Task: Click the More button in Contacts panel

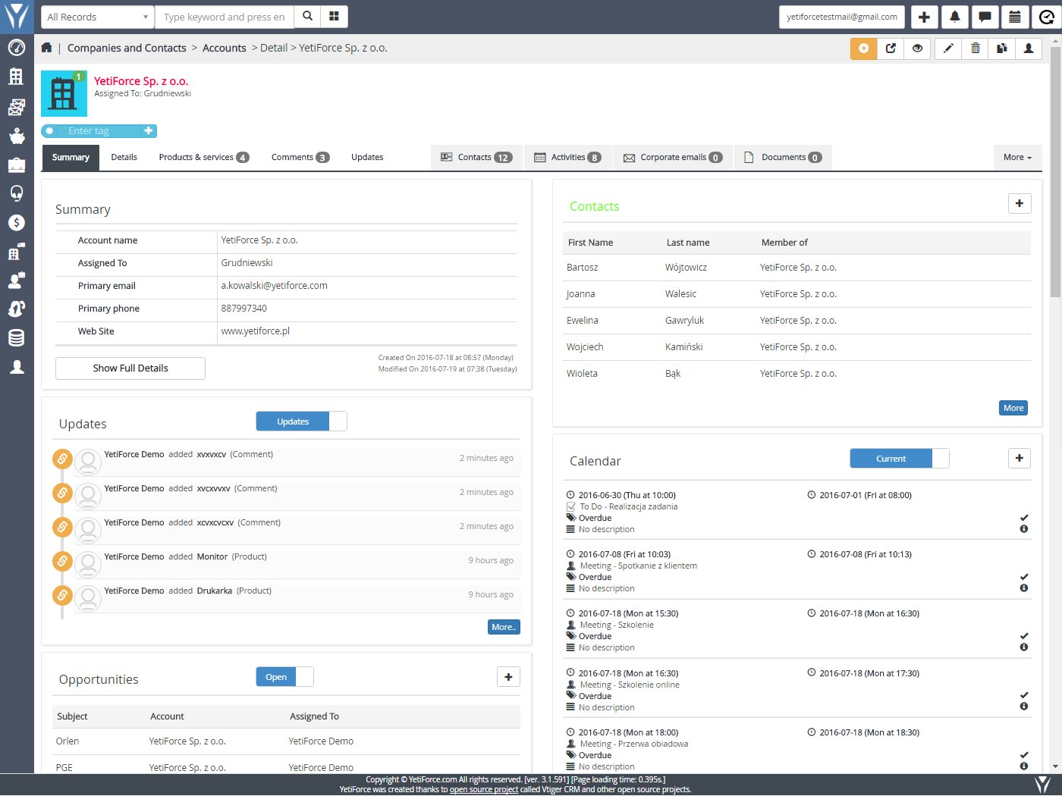Action: click(1013, 408)
